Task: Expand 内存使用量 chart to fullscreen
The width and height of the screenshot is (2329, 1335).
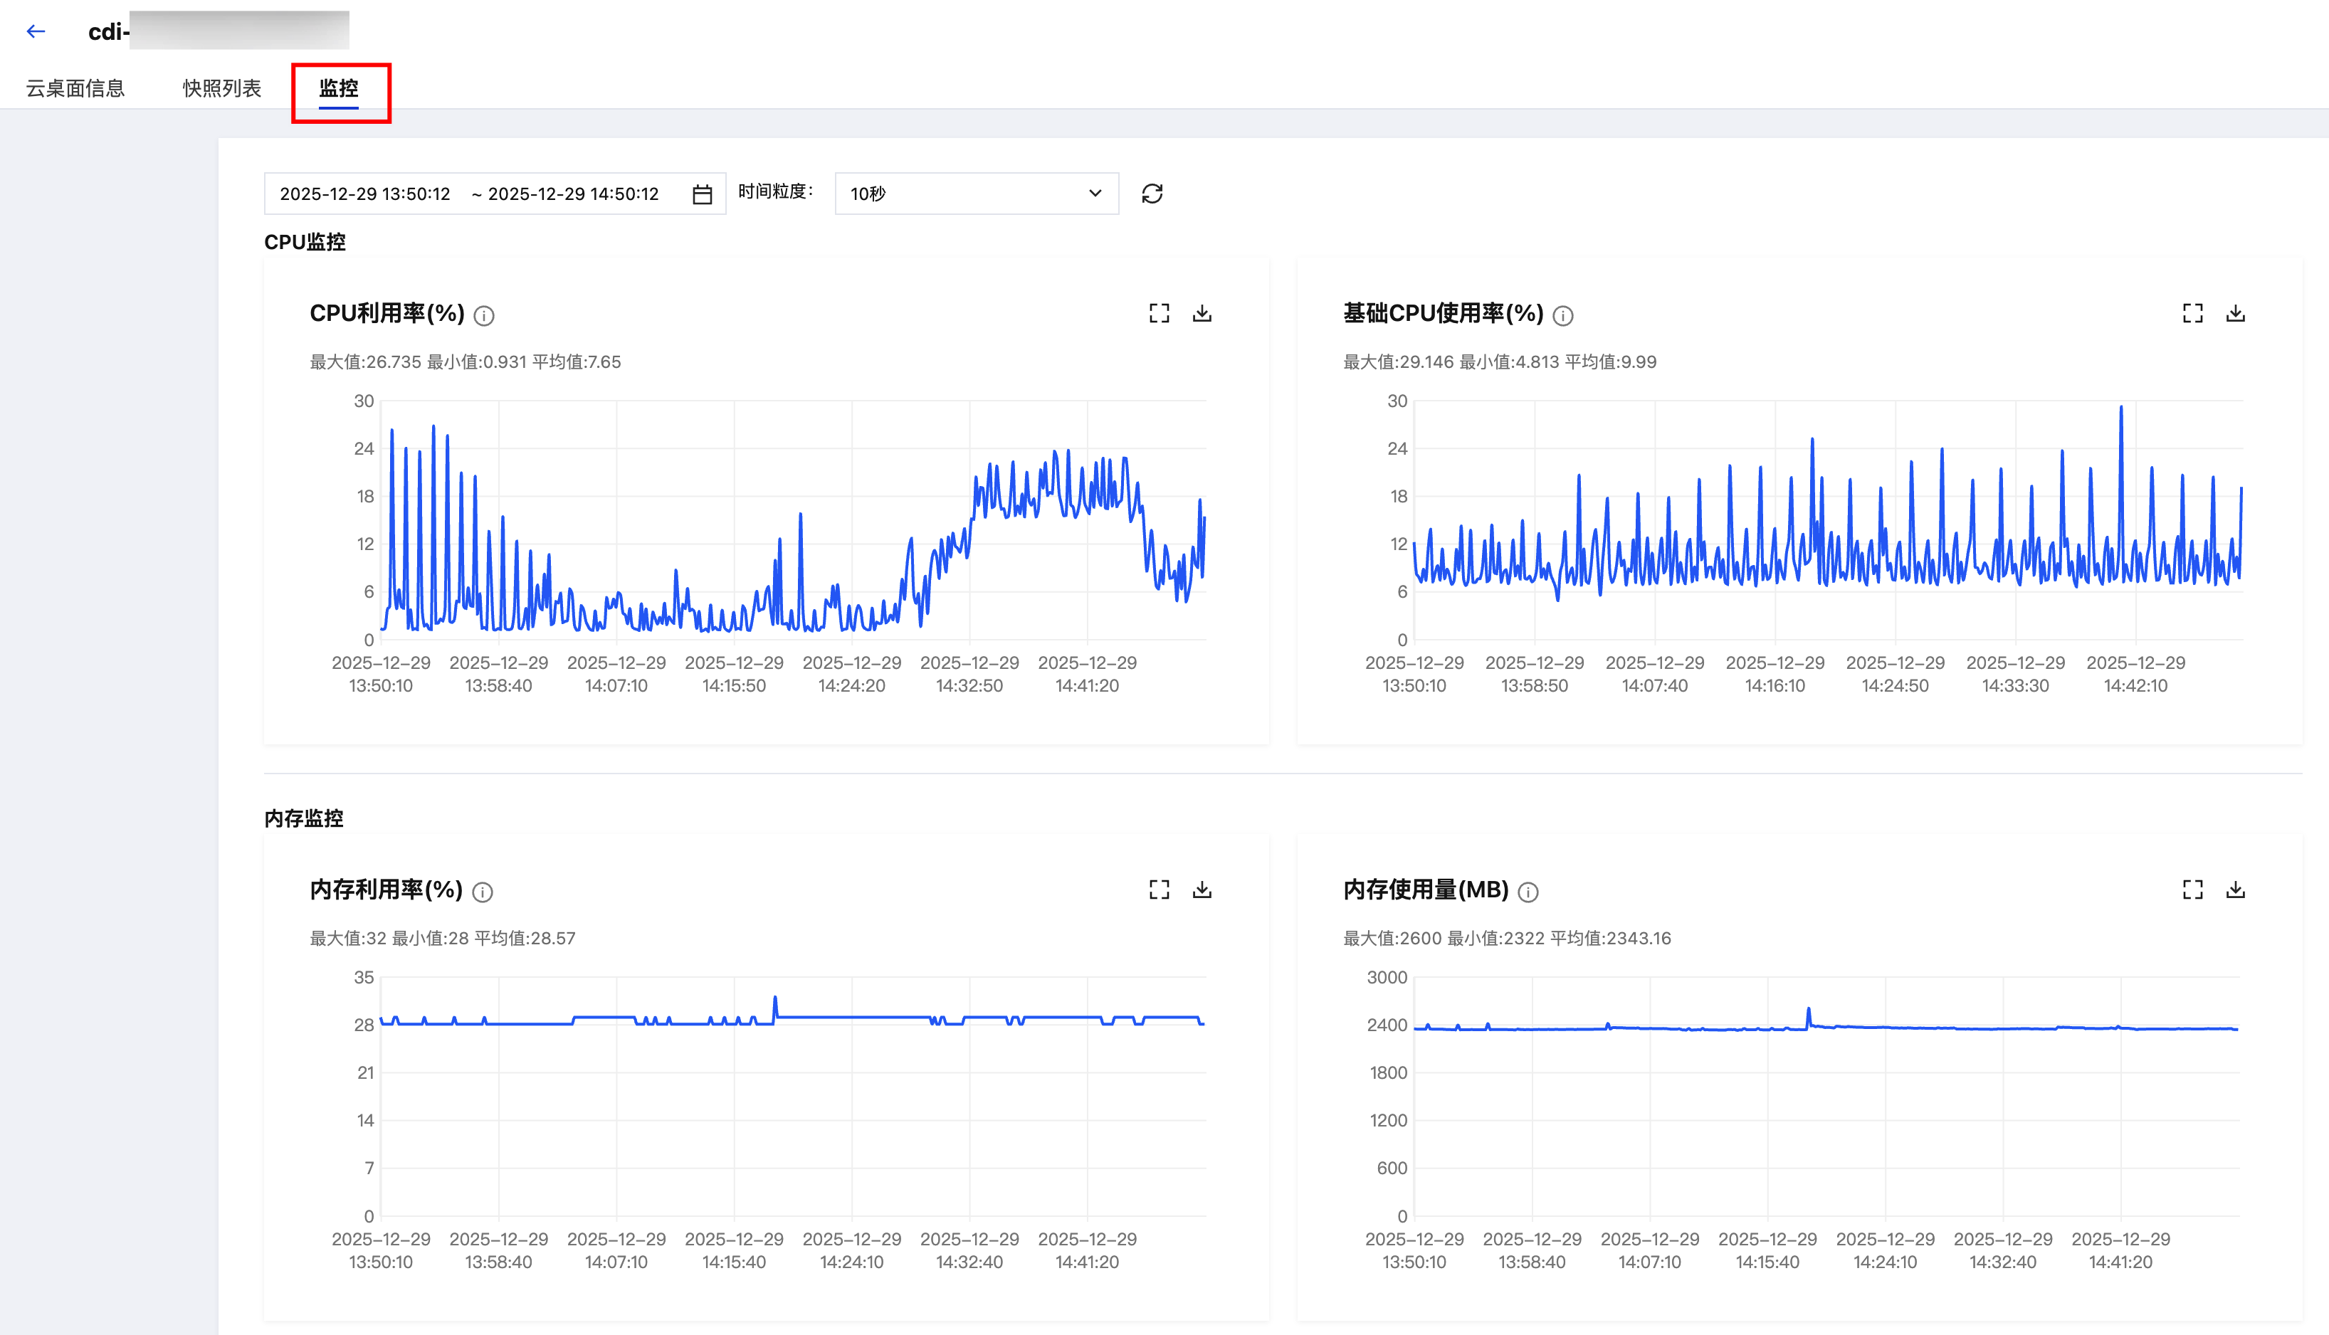Action: [2192, 890]
